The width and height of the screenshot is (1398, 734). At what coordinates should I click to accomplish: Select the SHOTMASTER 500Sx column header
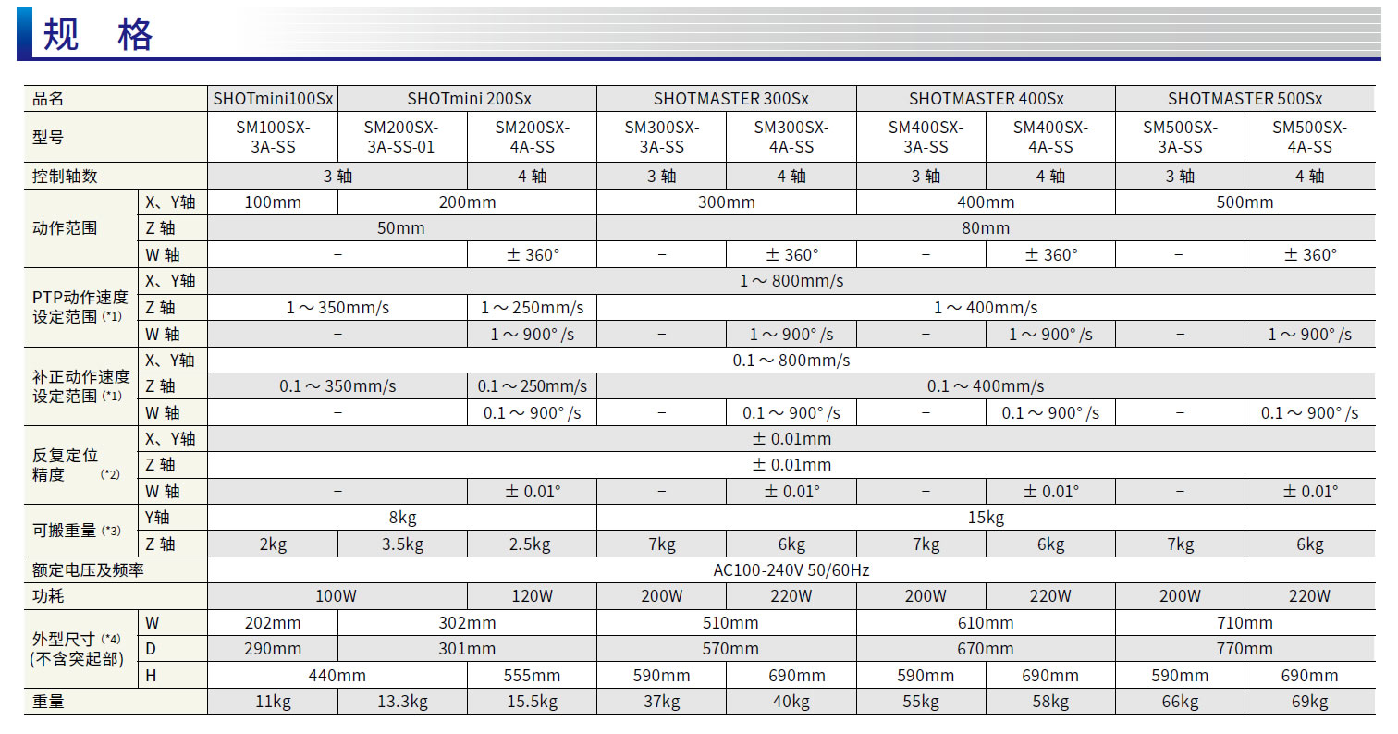1245,99
